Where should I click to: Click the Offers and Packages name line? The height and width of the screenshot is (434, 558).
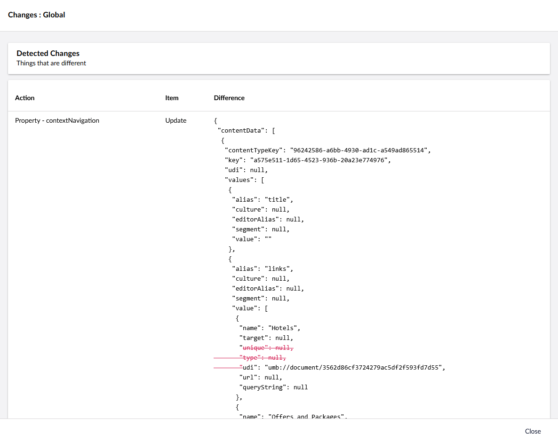pos(294,416)
